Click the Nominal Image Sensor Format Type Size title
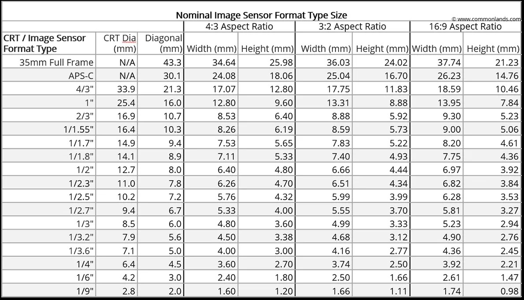Screen dimensions: 524x300 [x=262, y=15]
